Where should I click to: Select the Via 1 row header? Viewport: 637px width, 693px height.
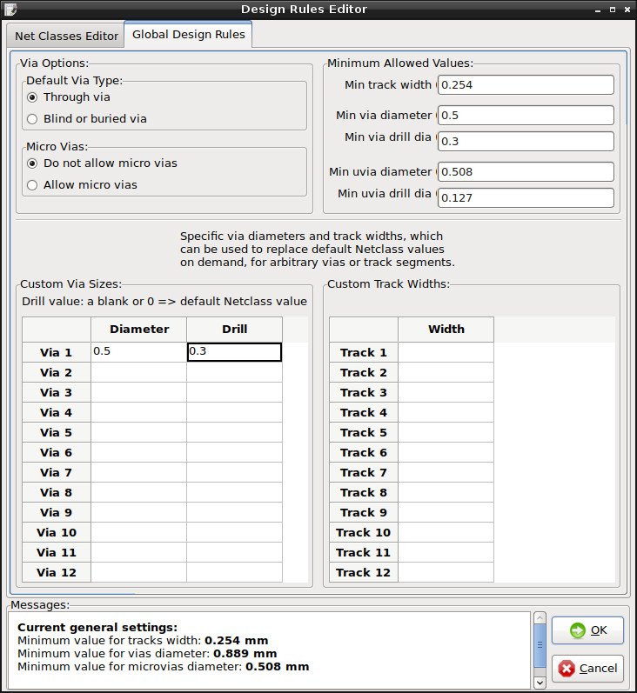(x=57, y=352)
